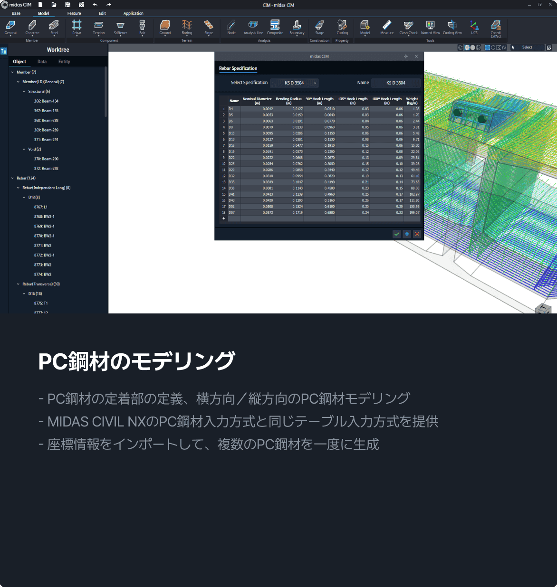
Task: Select tree item 370: Beam-290
Action: [x=46, y=159]
